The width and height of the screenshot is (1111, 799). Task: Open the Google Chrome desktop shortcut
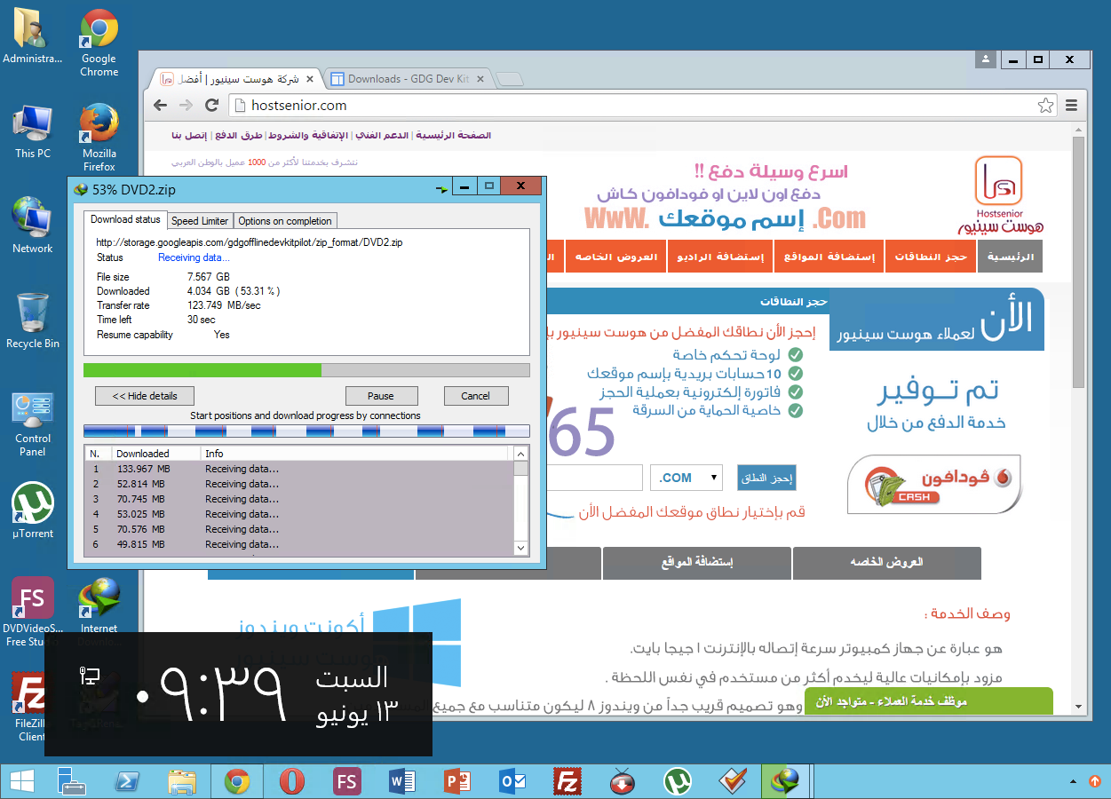click(99, 43)
